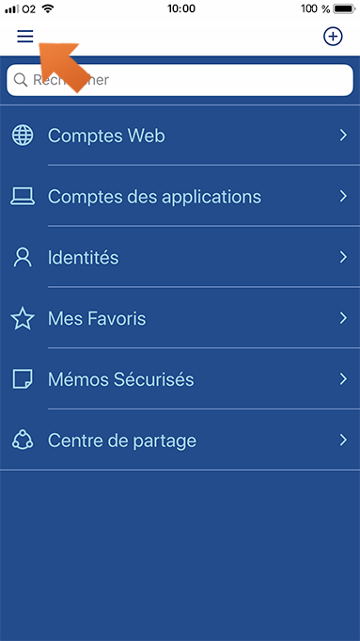Expand Comptes des applications chevron
This screenshot has height=641, width=360.
click(x=343, y=196)
